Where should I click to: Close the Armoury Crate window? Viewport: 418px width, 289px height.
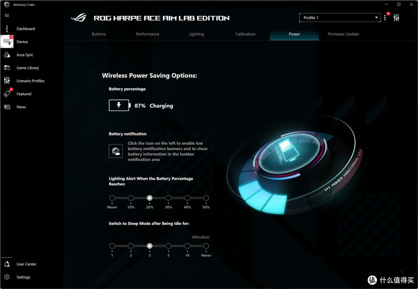click(x=411, y=5)
